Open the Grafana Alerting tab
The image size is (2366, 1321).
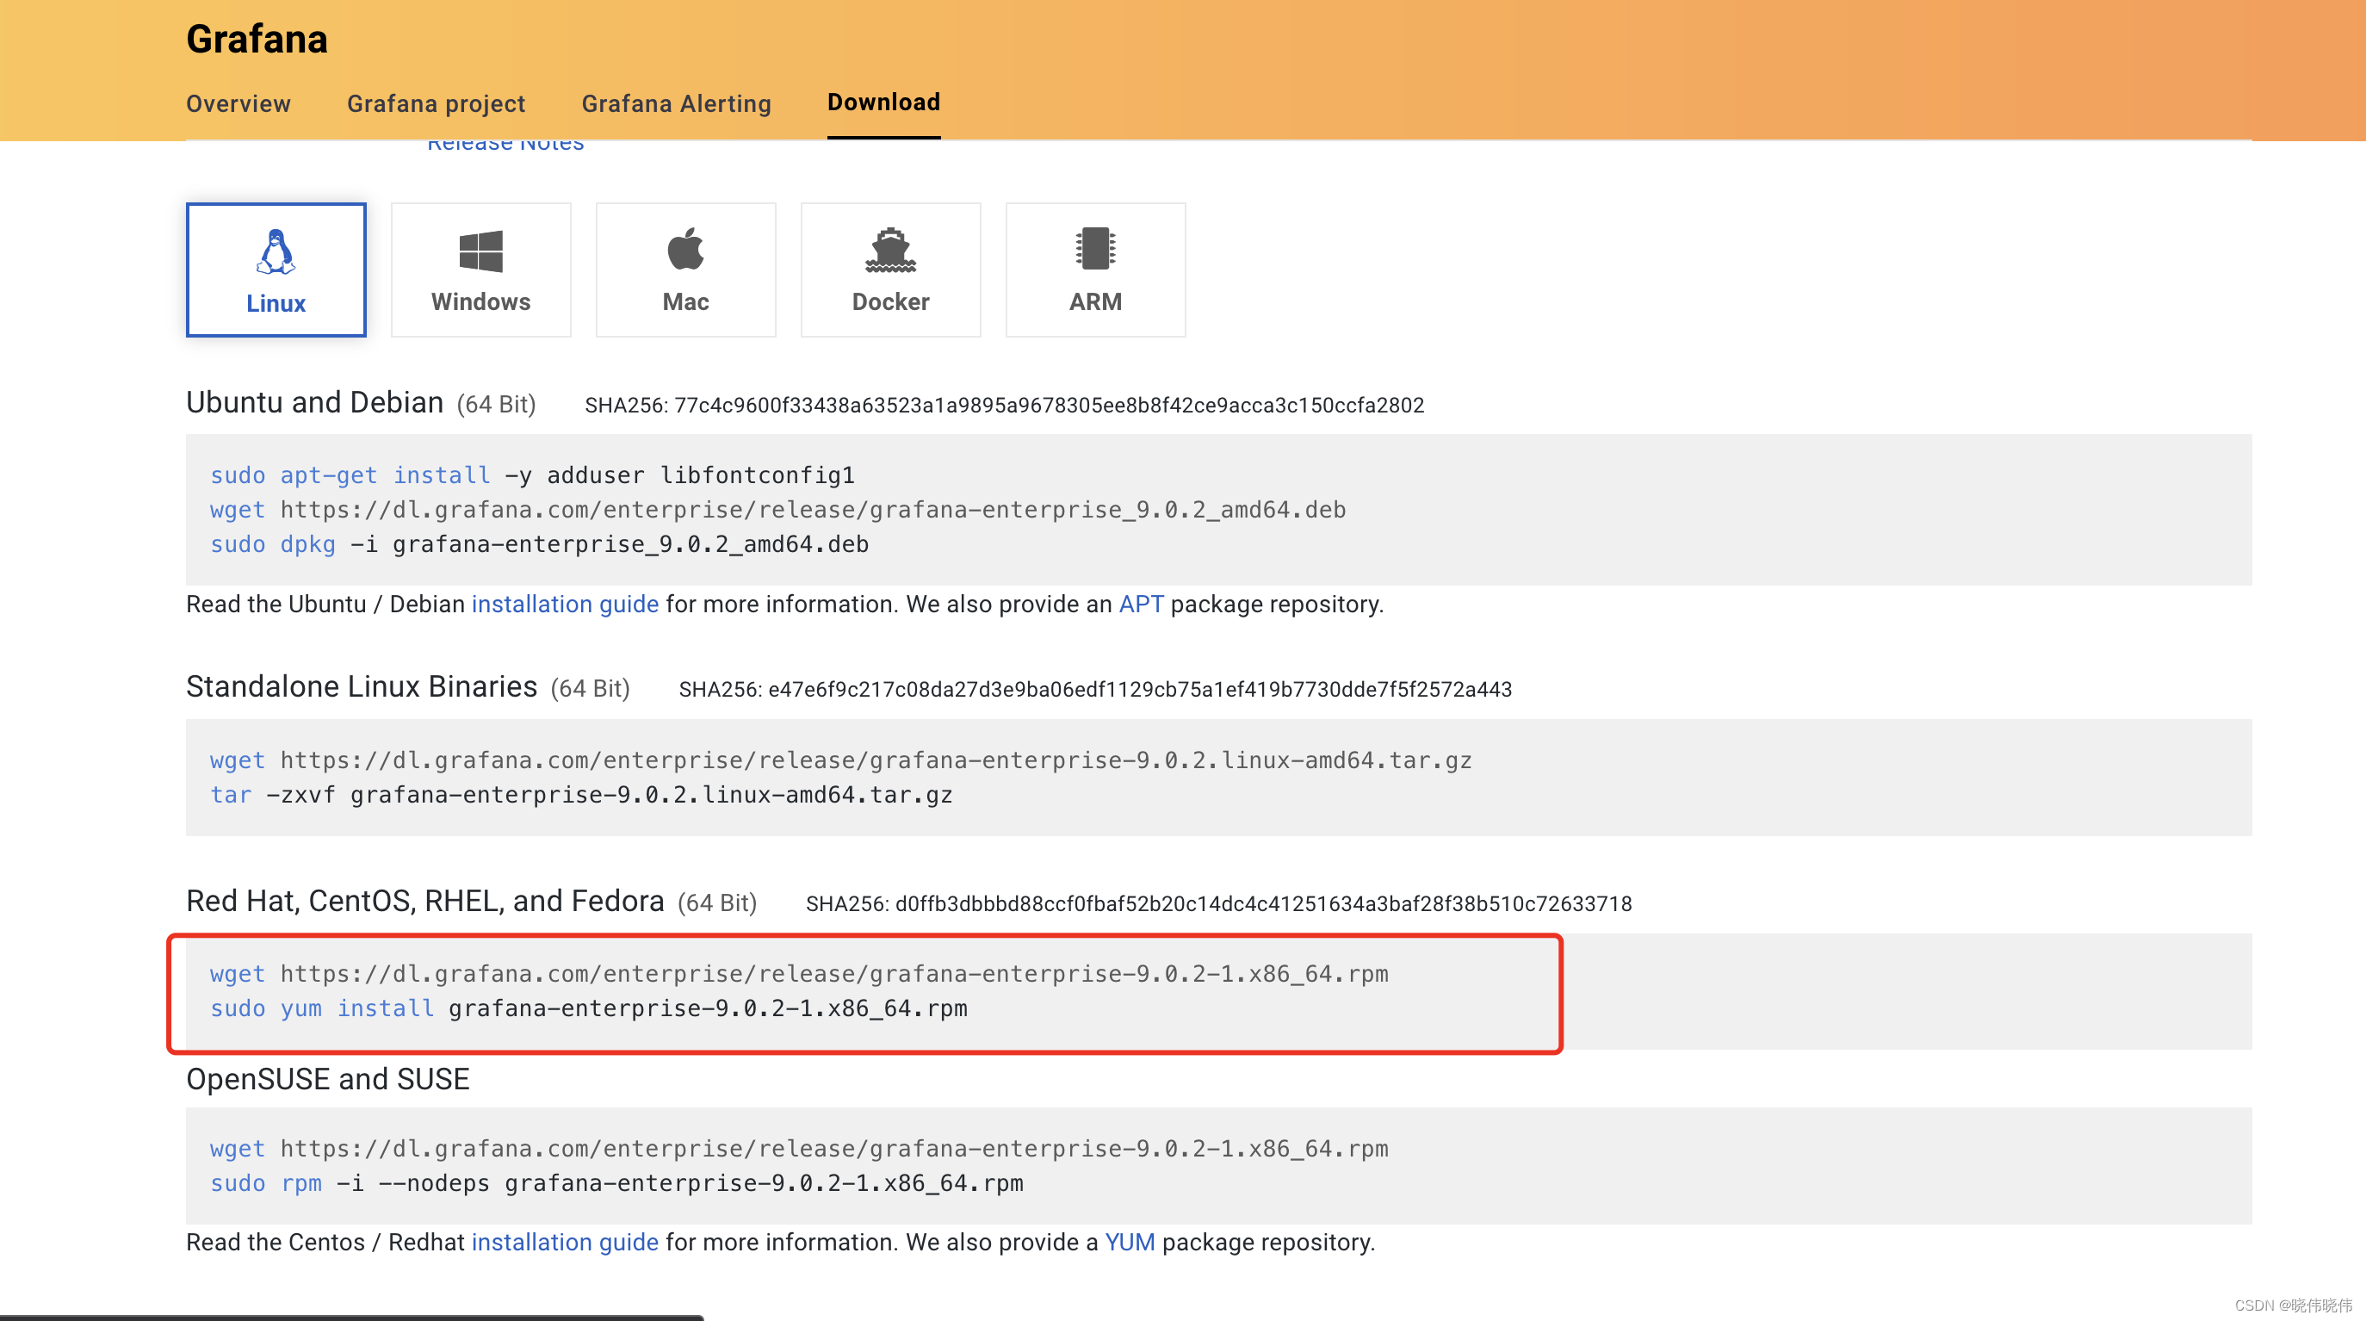coord(677,104)
